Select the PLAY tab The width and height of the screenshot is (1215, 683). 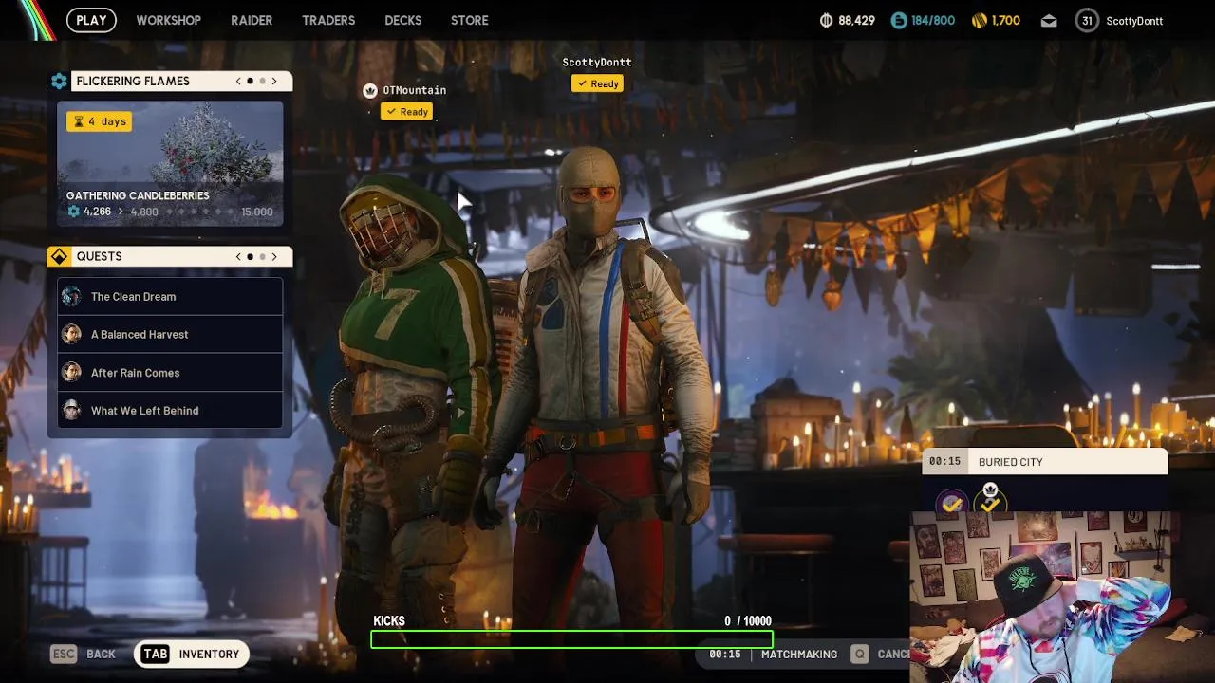[91, 20]
